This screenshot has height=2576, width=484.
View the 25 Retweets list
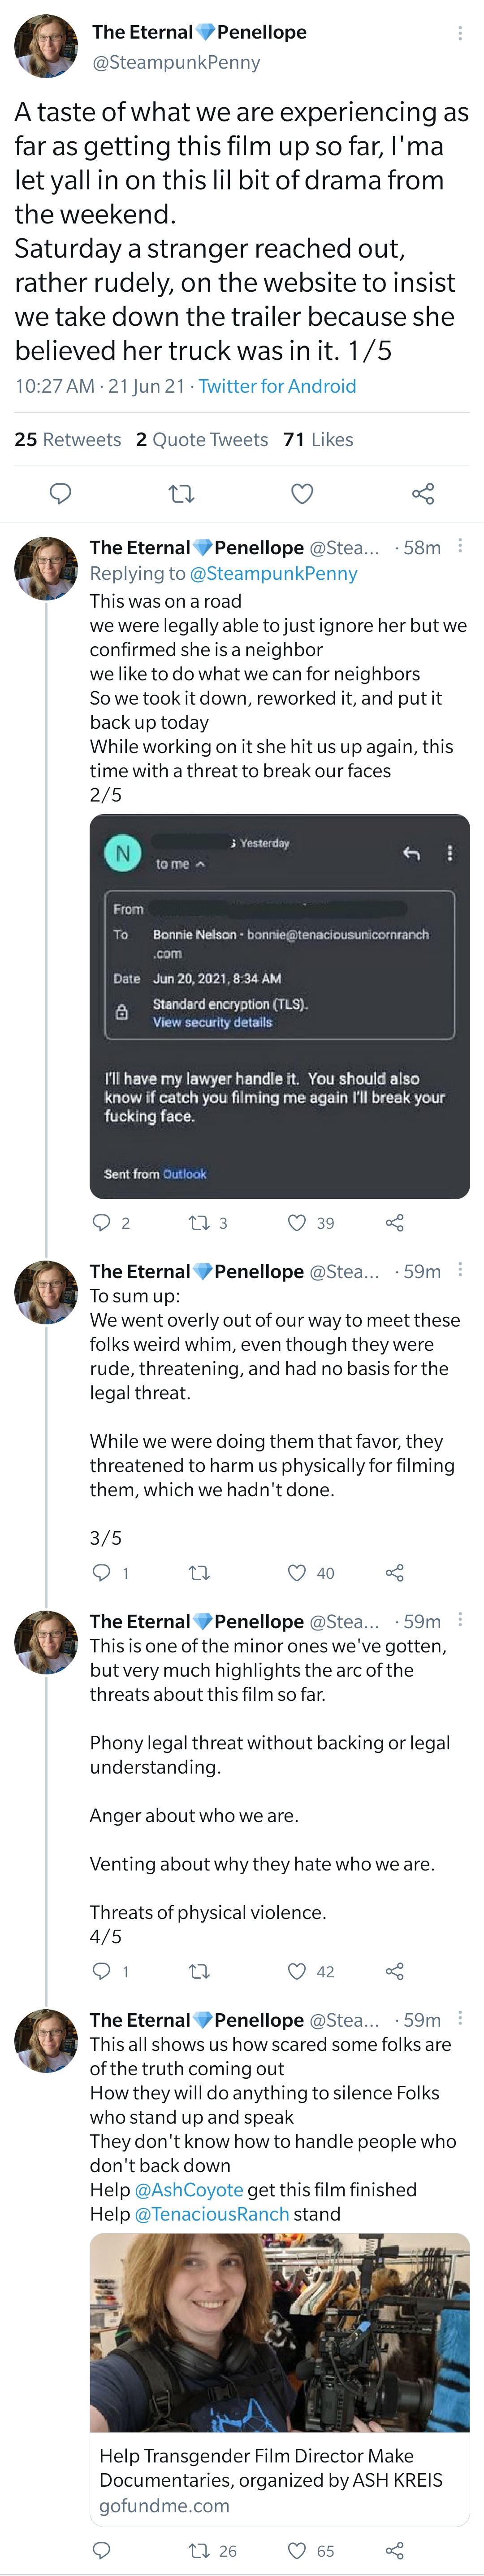(68, 439)
